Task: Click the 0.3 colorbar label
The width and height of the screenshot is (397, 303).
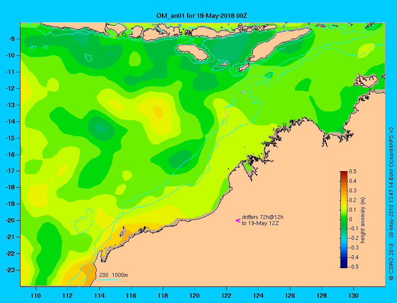Action: 353,191
